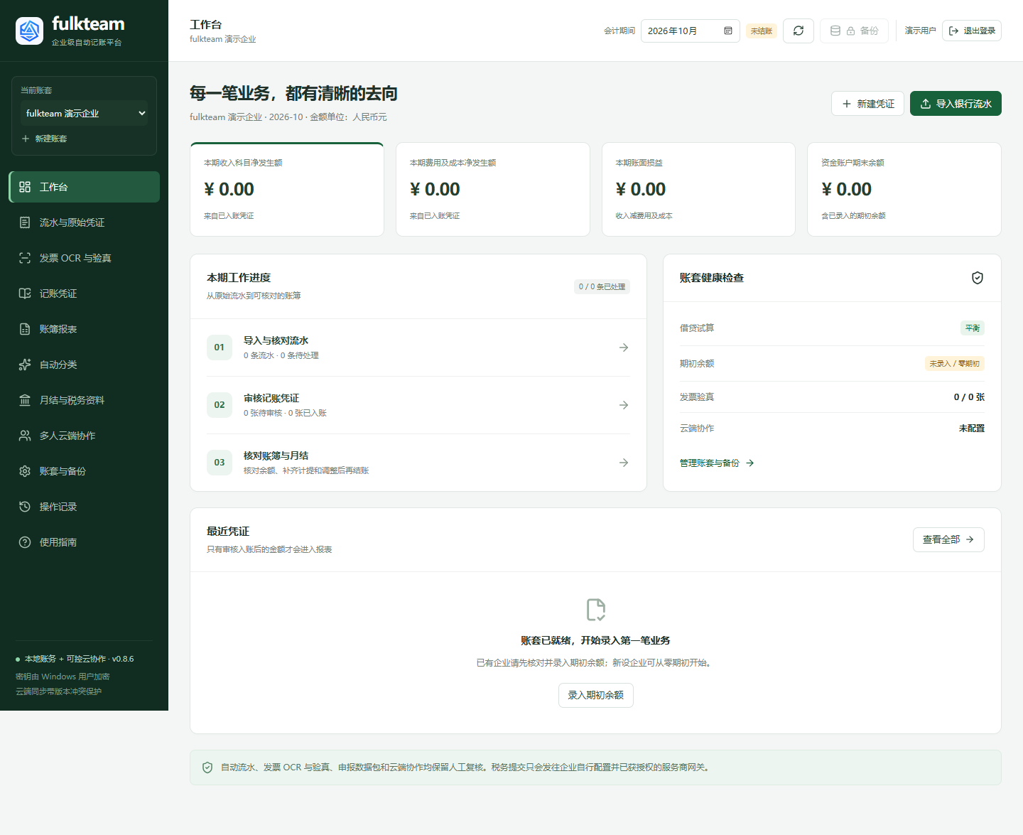
Task: Click the 记账凭证 book icon
Action: (25, 293)
